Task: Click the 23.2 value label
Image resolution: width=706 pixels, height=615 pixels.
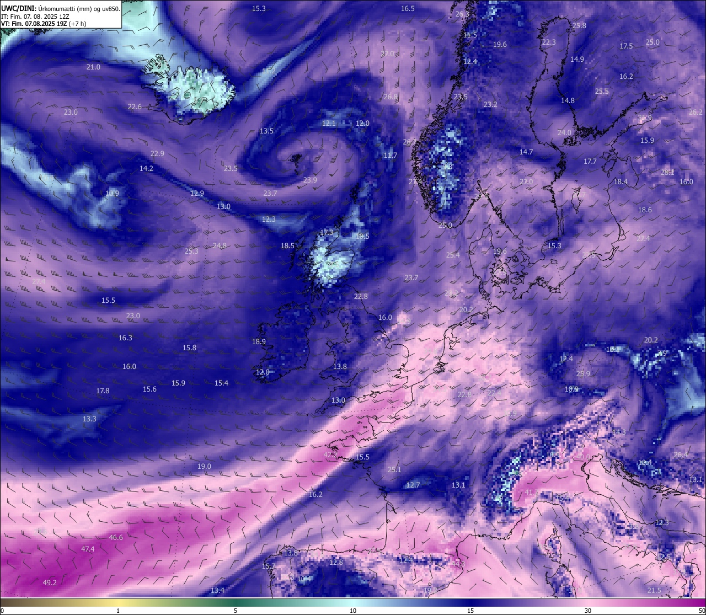Action: click(490, 104)
